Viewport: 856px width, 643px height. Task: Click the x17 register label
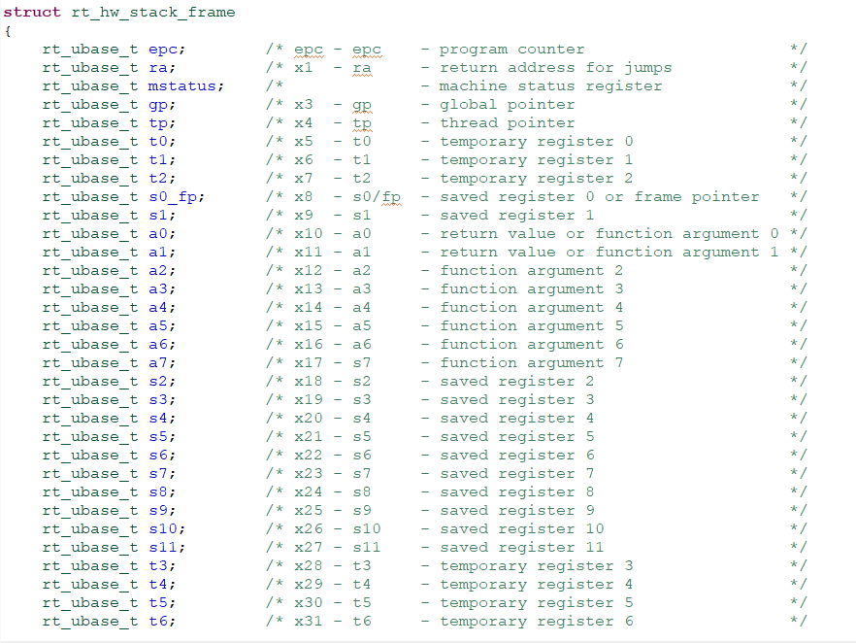[x=309, y=363]
